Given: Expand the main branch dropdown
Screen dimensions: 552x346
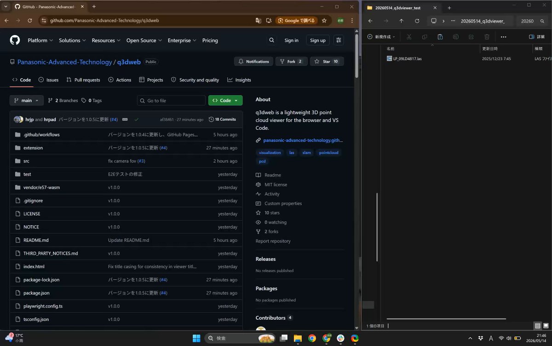Looking at the screenshot, I should point(27,100).
